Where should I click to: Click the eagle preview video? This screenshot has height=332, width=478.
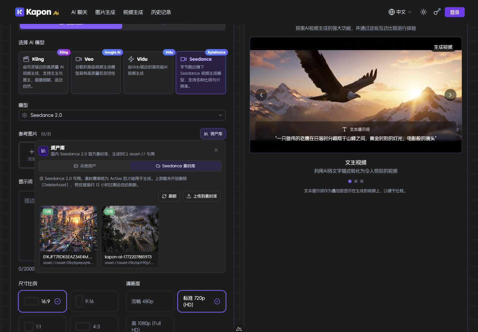pos(356,95)
